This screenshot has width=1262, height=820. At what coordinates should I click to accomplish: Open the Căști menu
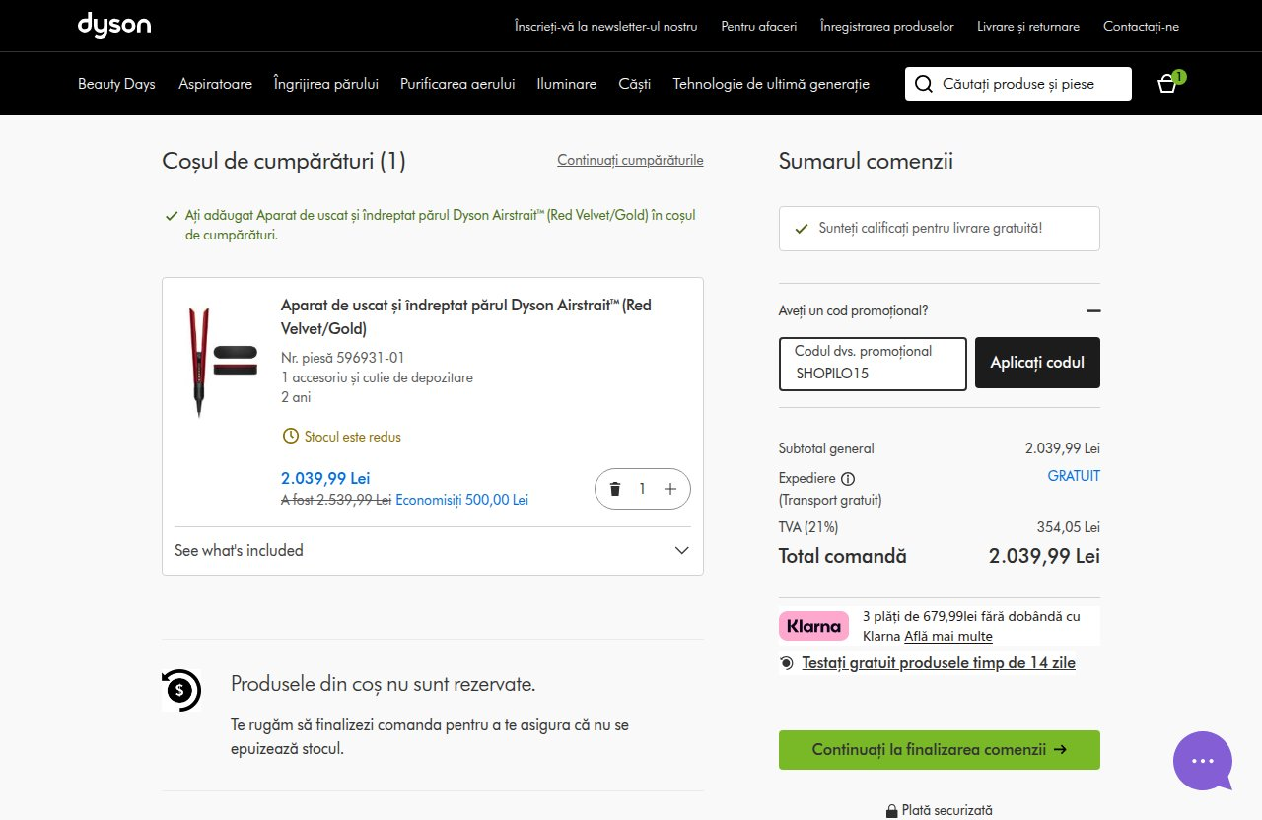pos(635,84)
